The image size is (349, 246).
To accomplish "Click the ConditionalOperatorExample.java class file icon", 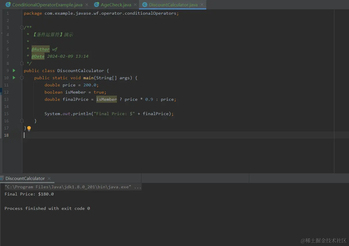I will [8, 5].
